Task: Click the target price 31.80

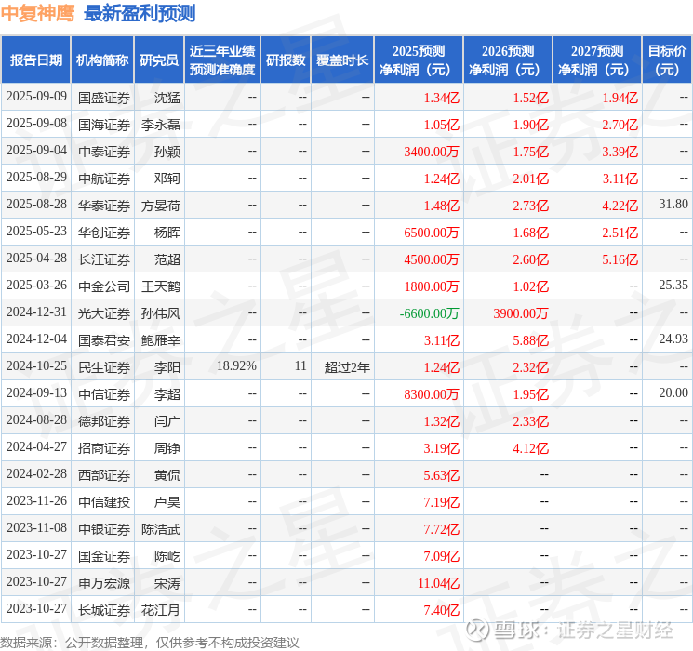Action: [673, 205]
